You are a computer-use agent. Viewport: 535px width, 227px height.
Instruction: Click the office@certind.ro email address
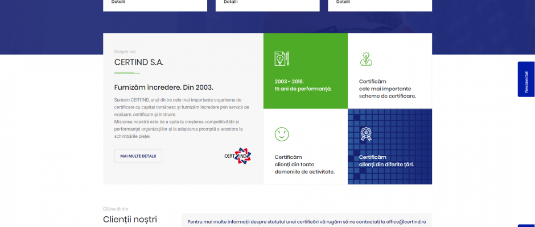(x=406, y=222)
